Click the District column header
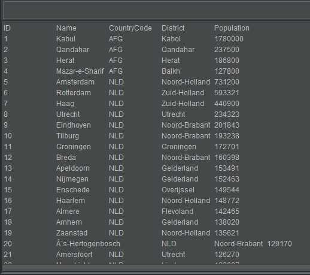This screenshot has width=310, height=275. click(x=173, y=28)
